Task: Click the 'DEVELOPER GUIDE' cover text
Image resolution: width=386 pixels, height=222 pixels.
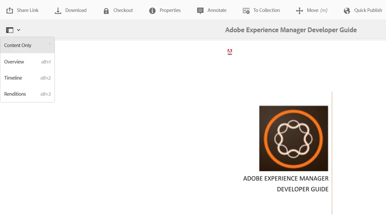Action: [x=302, y=189]
